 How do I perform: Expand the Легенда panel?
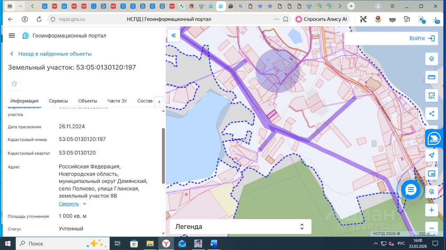240,227
